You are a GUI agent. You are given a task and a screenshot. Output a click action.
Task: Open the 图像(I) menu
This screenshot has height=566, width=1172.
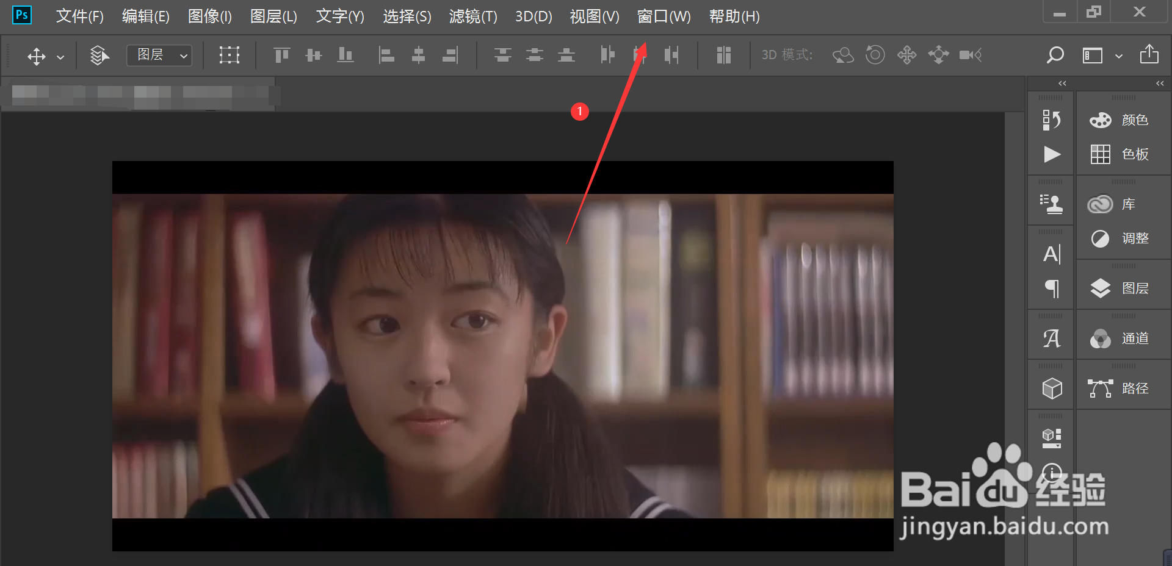(210, 16)
